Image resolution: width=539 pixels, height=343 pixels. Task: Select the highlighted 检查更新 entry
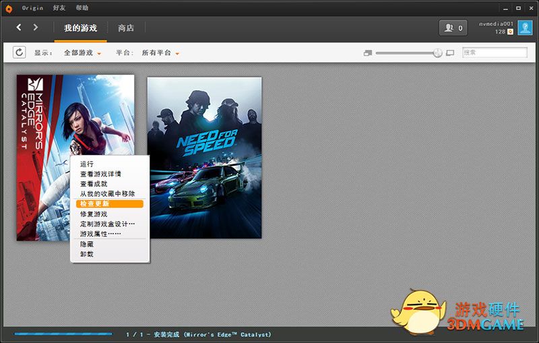tap(110, 204)
